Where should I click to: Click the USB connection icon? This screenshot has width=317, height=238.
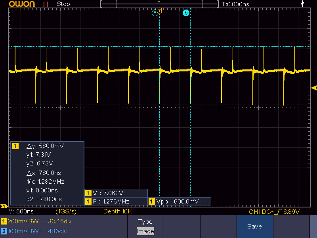(303, 4)
